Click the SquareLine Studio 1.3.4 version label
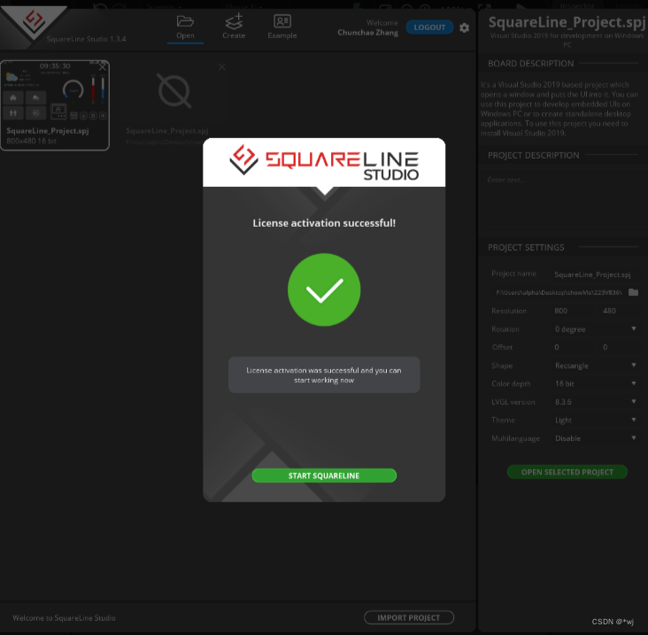 87,39
